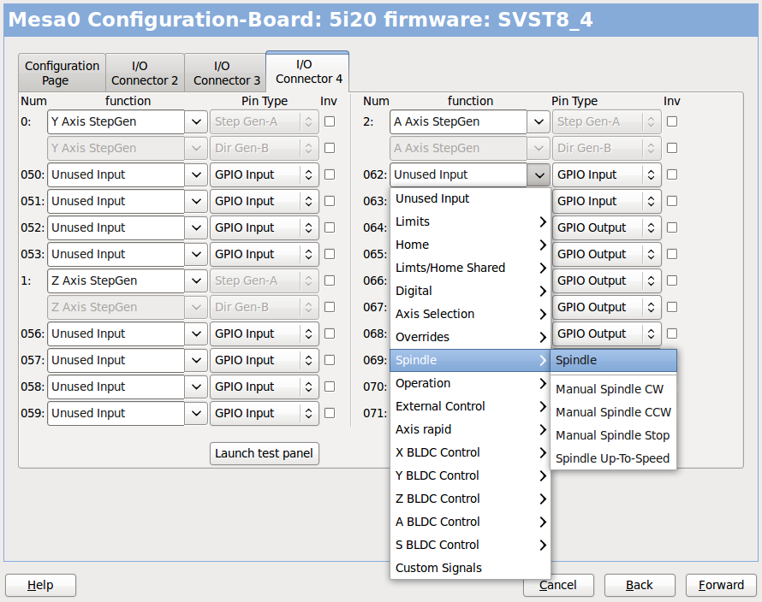Toggle the Inv checkbox for pin 051
The height and width of the screenshot is (602, 762).
point(329,201)
